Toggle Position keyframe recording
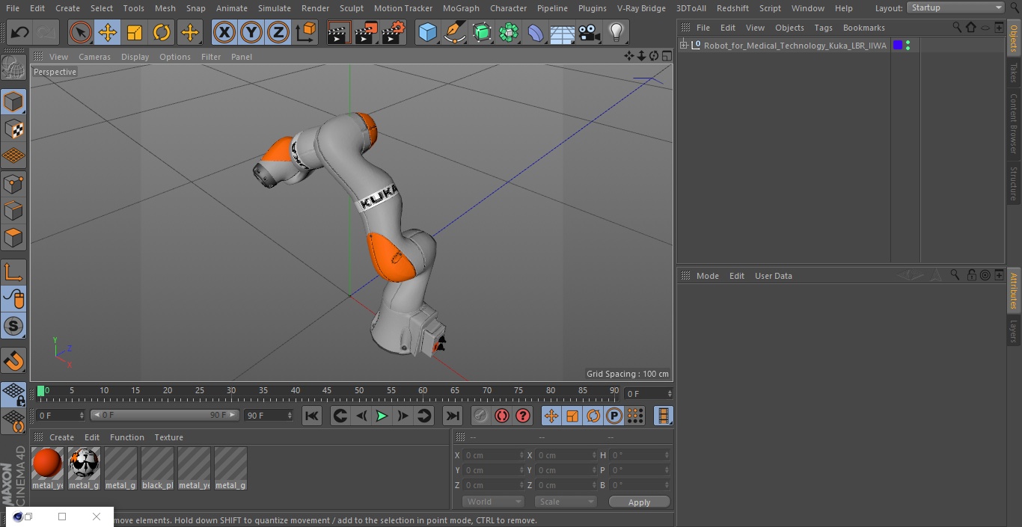 tap(551, 416)
